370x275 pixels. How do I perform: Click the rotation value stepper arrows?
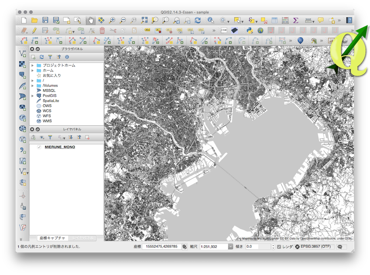tap(273, 247)
